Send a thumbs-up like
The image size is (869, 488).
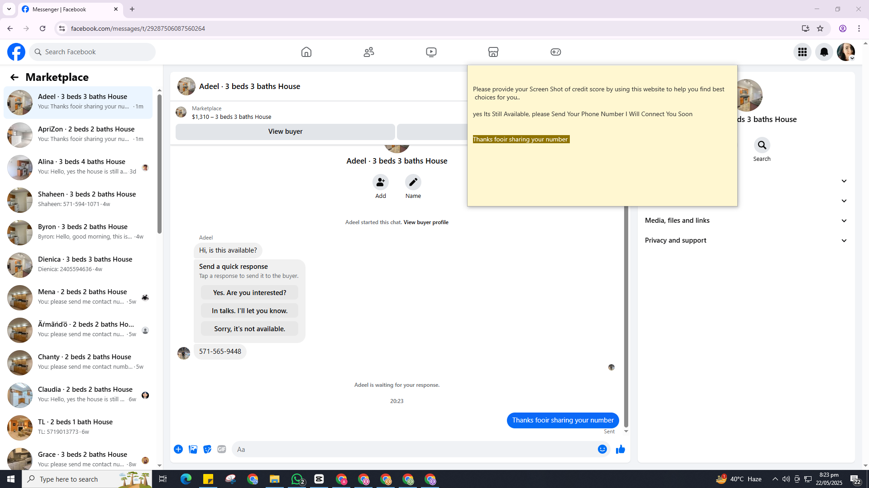point(621,449)
